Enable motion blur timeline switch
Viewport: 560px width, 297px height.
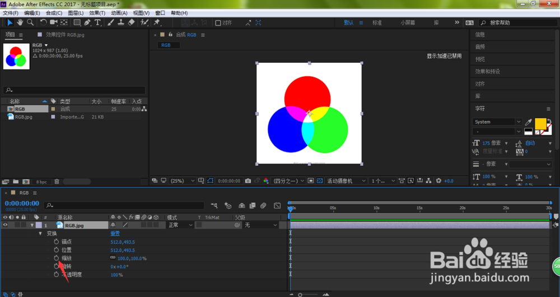pos(263,206)
